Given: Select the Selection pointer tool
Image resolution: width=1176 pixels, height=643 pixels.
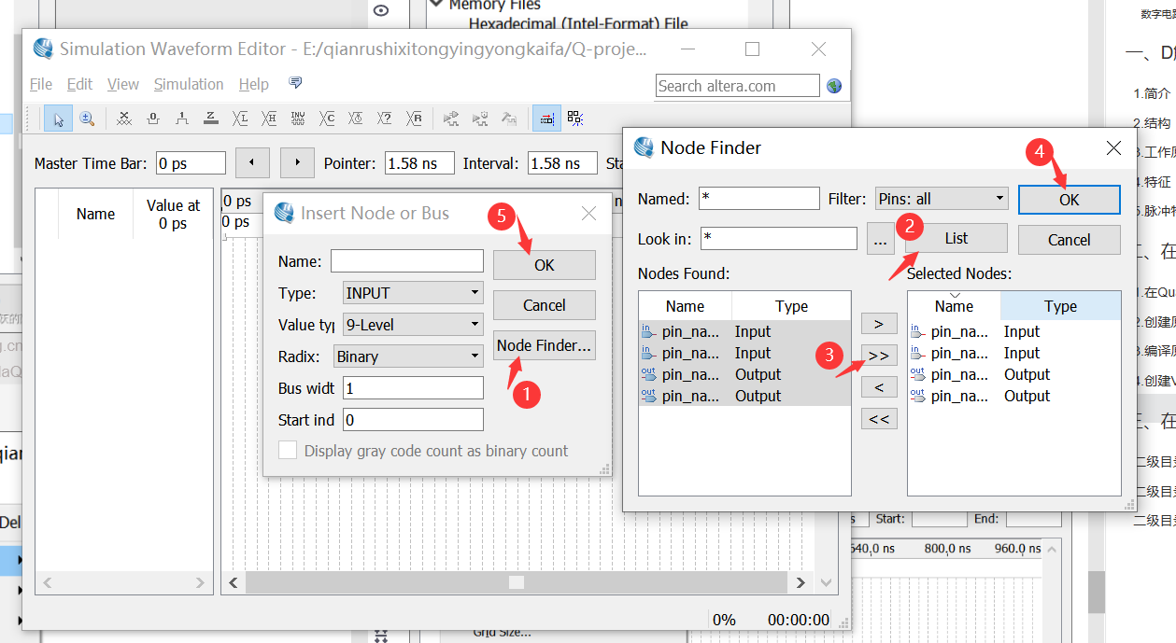Looking at the screenshot, I should (58, 119).
